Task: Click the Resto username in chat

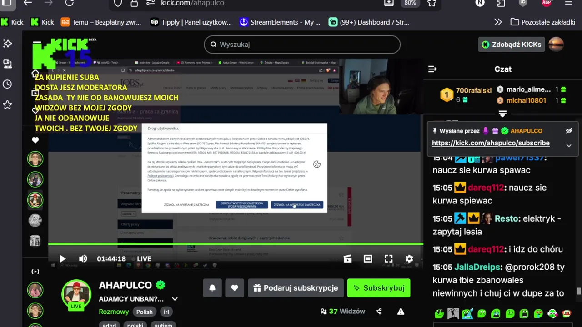Action: (507, 218)
